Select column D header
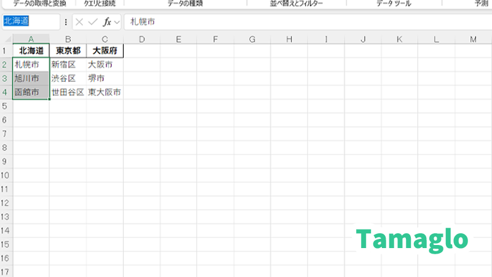492x277 pixels. point(141,40)
